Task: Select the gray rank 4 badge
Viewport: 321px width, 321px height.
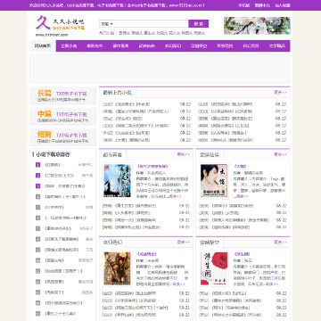Action: (x=37, y=197)
